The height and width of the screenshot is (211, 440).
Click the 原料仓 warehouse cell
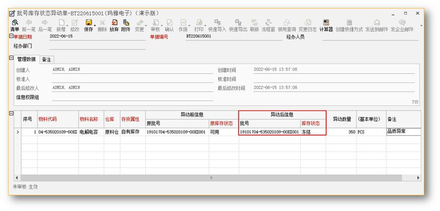112,132
